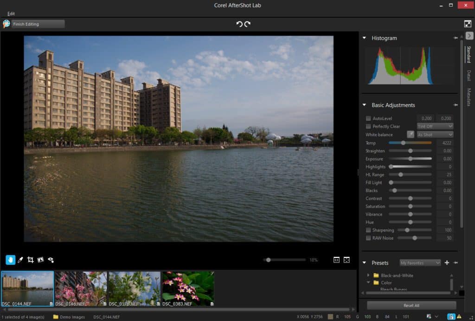Click the Exposure slider handle
This screenshot has width=475, height=321.
point(411,159)
